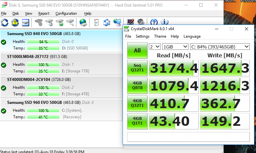This screenshot has height=153, width=256.
Task: Open the Configuration menu in Hard Disk Sentinel
Action: [x=66, y=13]
